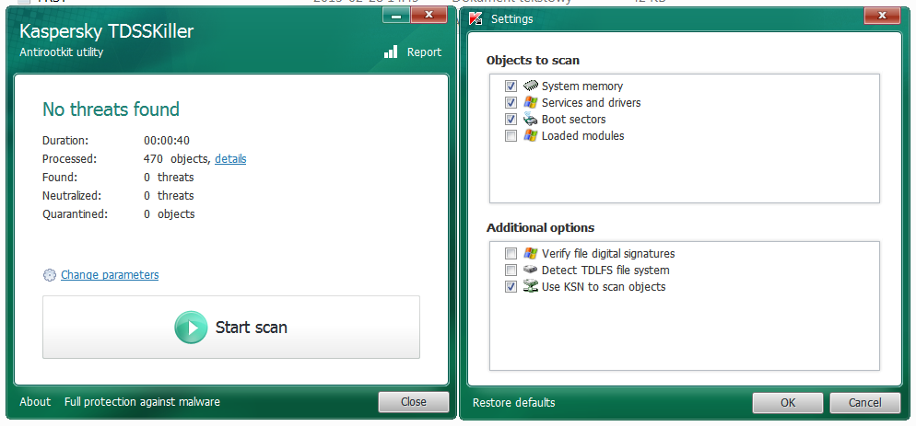Image resolution: width=916 pixels, height=426 pixels.
Task: Click the Cancel button in Settings
Action: tap(865, 403)
